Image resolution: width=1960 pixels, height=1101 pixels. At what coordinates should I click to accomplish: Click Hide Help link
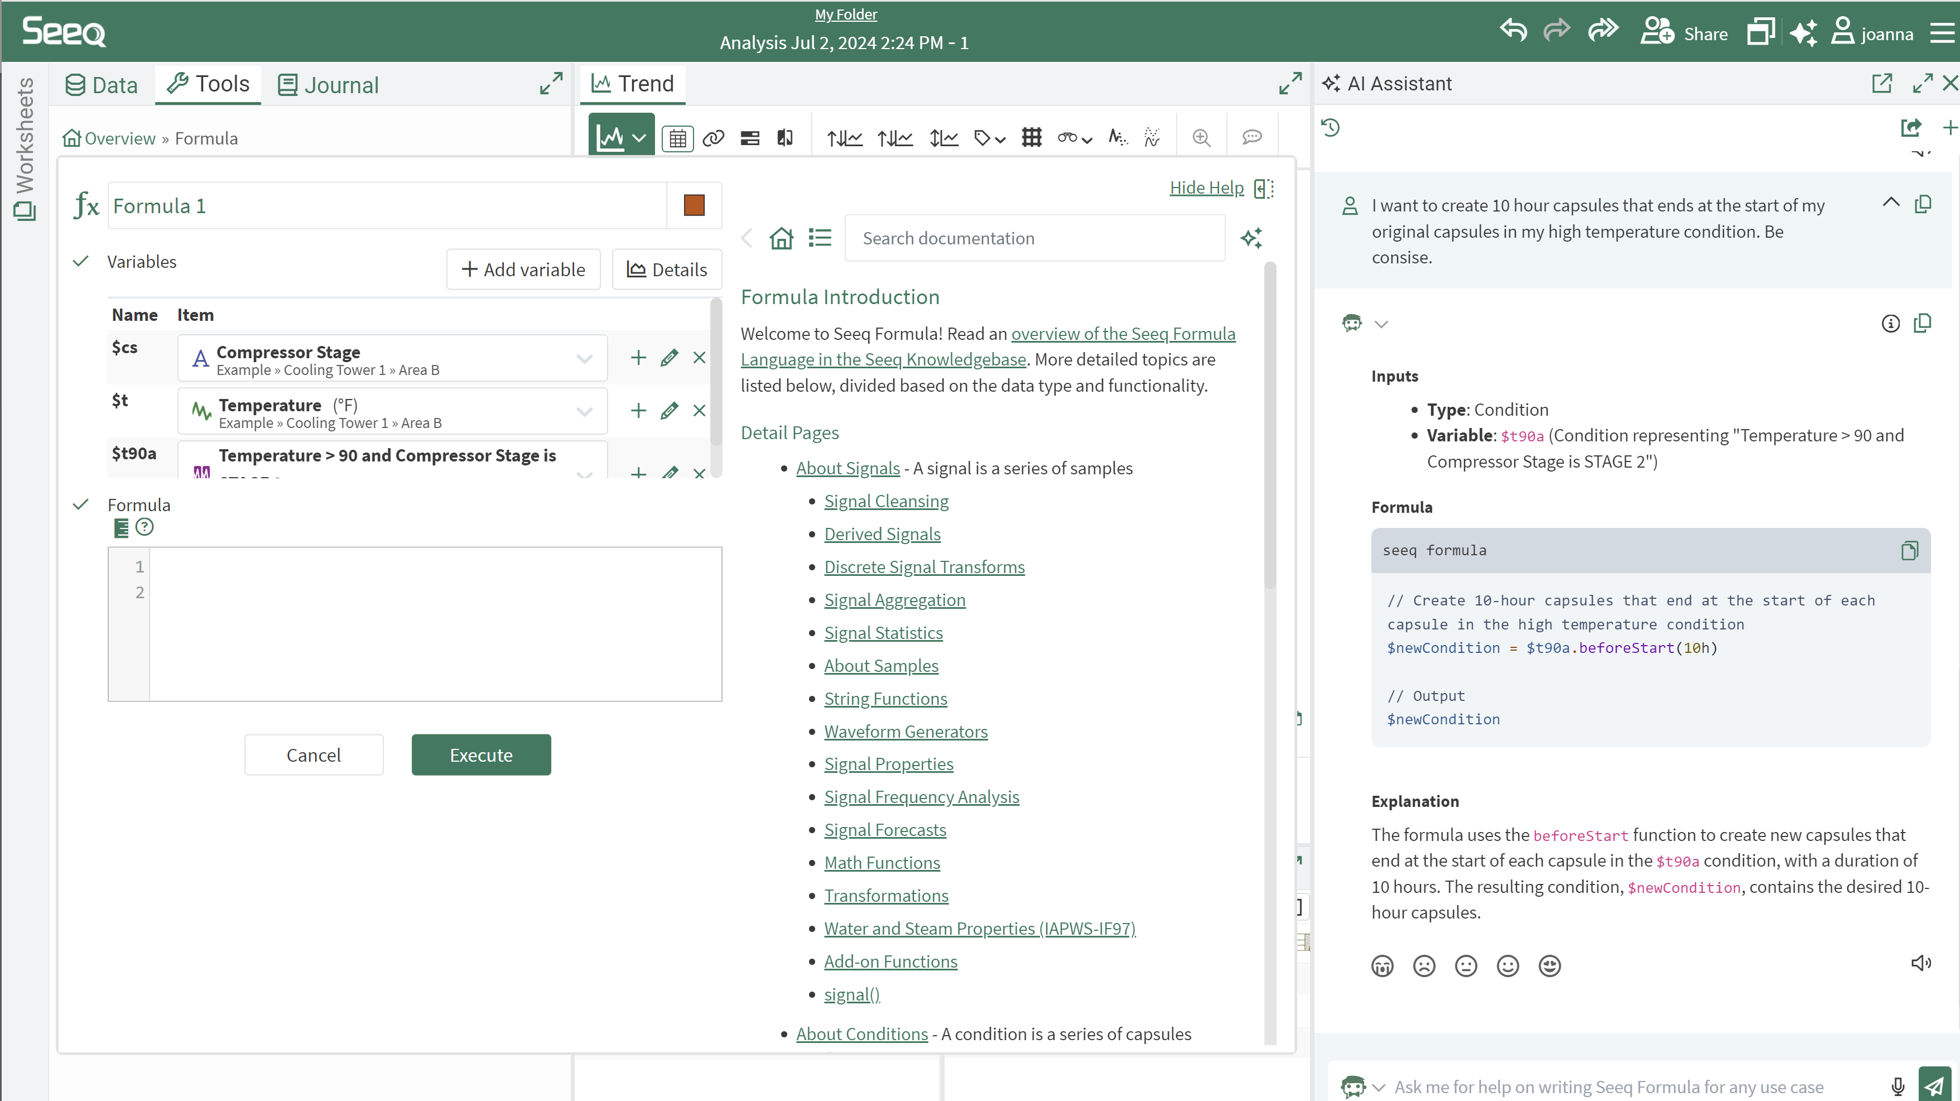pos(1207,187)
